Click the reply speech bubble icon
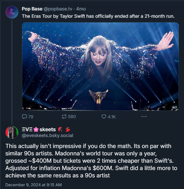184x189 pixels. pos(25,117)
